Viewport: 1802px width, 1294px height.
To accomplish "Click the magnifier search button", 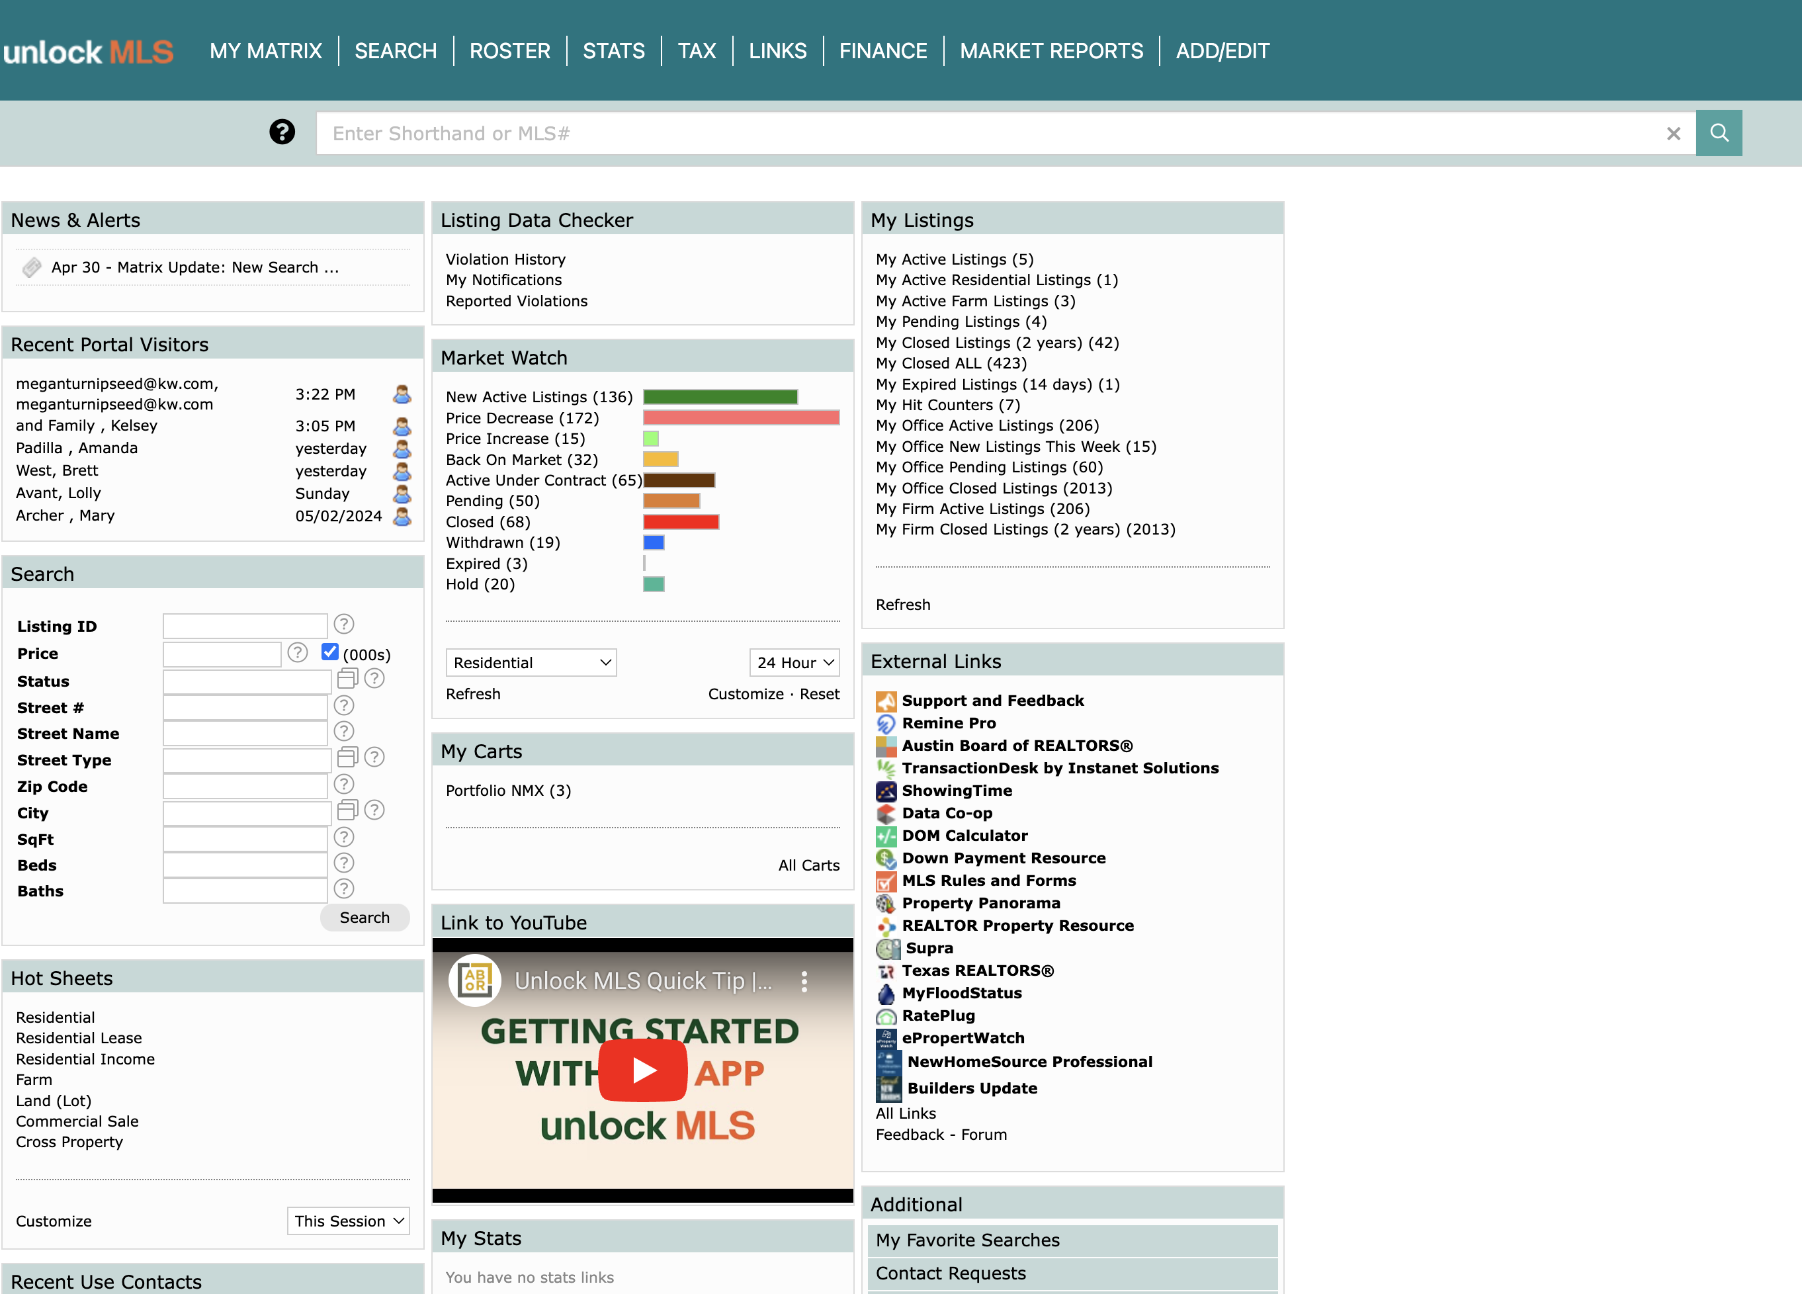I will [x=1719, y=133].
